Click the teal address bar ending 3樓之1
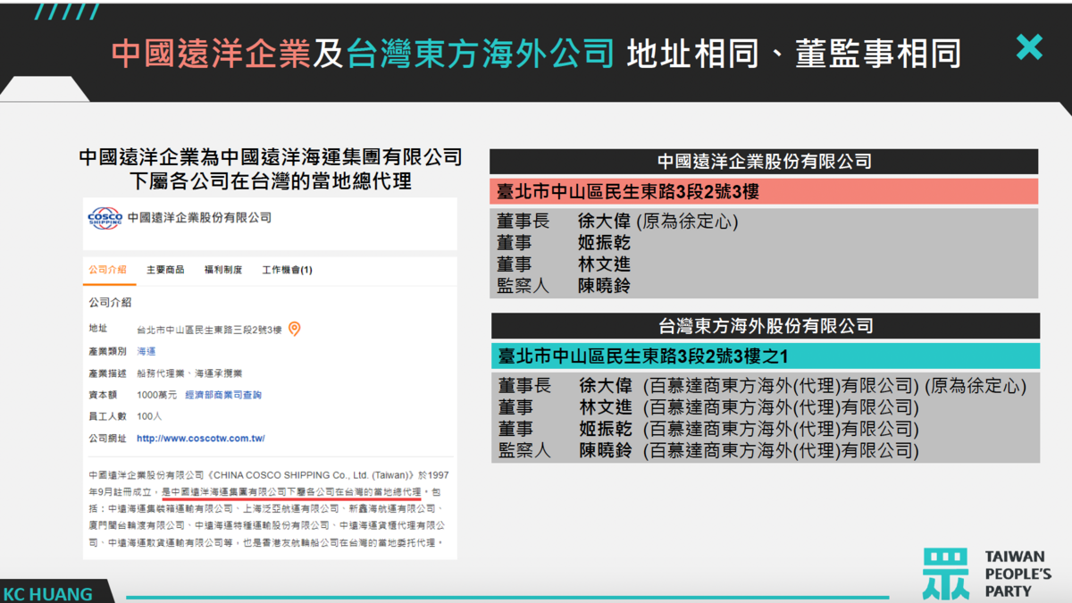 click(765, 356)
